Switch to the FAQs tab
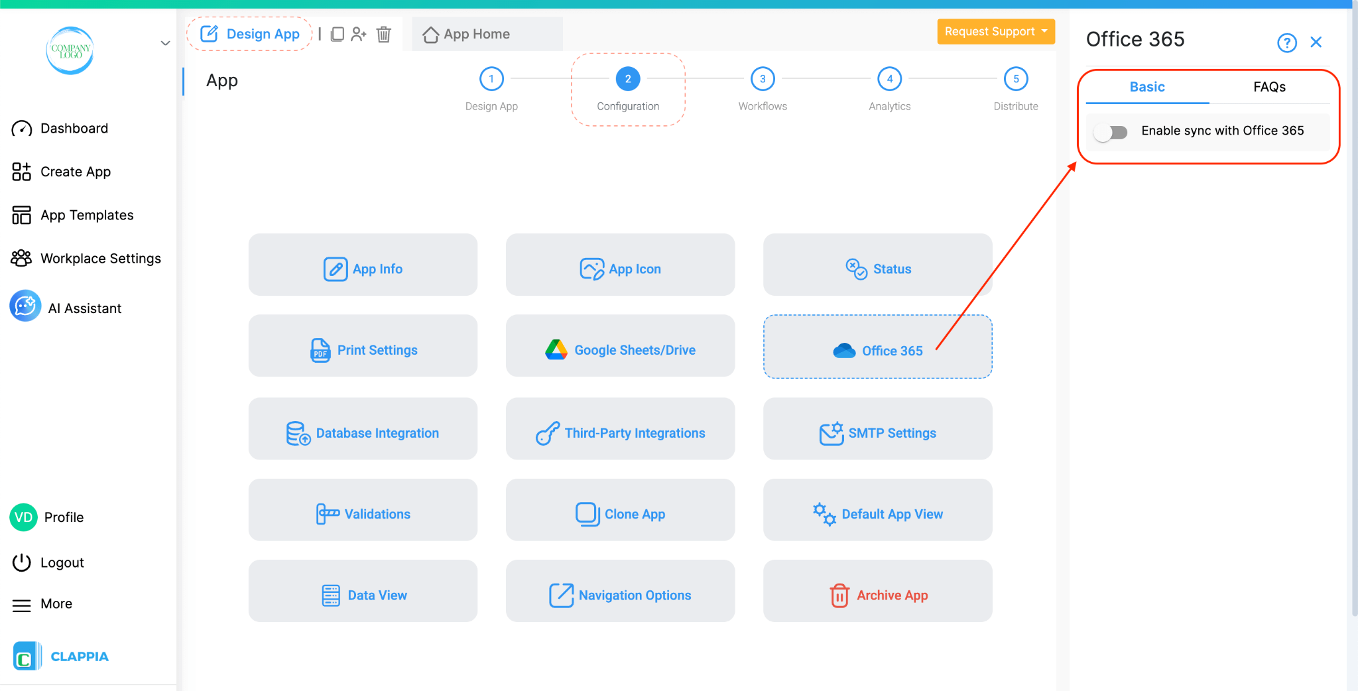1358x691 pixels. 1268,86
